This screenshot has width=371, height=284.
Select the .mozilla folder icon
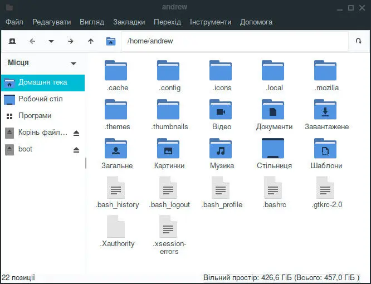pyautogui.click(x=325, y=71)
